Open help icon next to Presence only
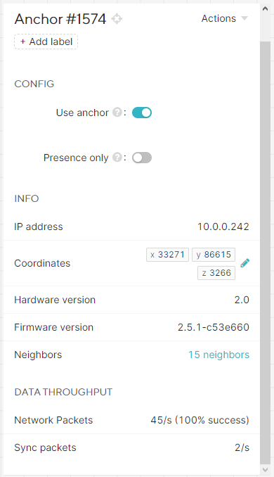 [117, 158]
